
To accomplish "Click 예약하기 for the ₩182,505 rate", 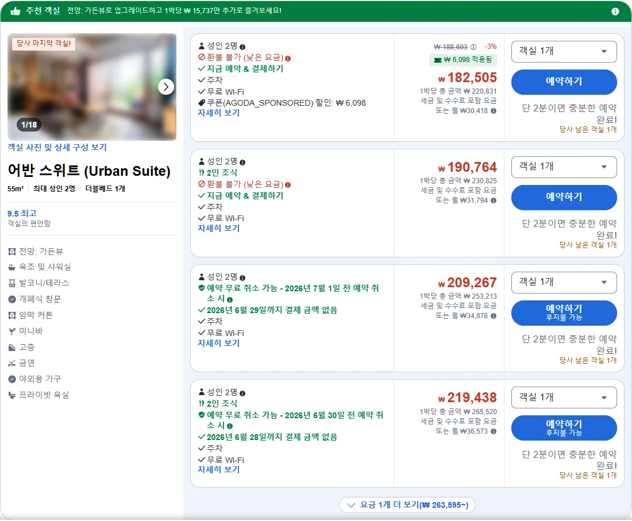I will click(x=564, y=82).
